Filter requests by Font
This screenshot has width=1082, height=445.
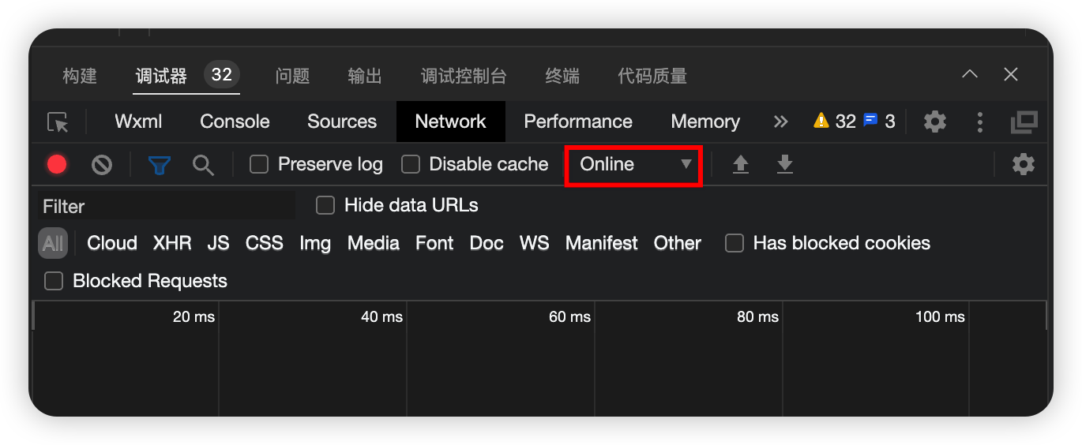[434, 243]
